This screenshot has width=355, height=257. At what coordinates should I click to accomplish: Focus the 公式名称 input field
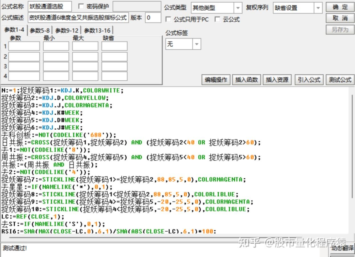coord(50,6)
